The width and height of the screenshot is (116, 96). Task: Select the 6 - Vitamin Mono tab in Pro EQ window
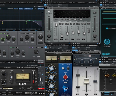[31, 3]
